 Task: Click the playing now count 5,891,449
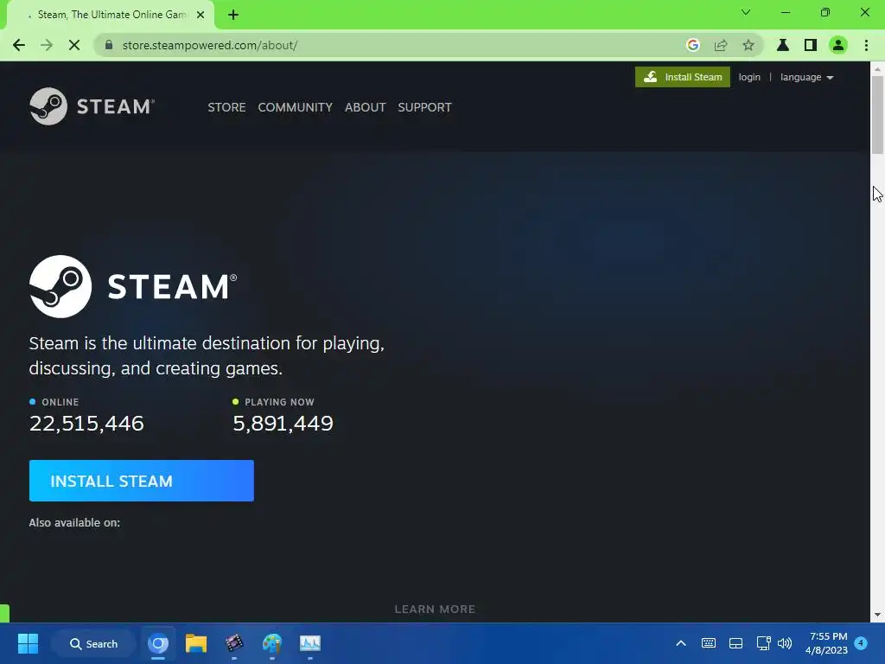(x=283, y=424)
